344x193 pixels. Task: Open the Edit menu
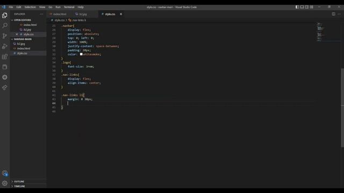coord(19,7)
